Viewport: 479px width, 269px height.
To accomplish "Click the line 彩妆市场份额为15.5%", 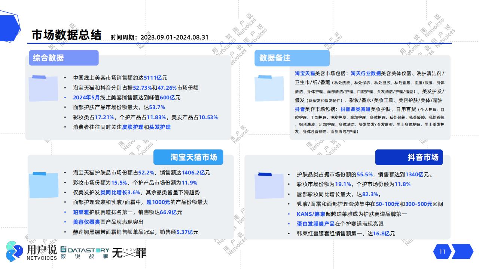I will pos(135,183).
